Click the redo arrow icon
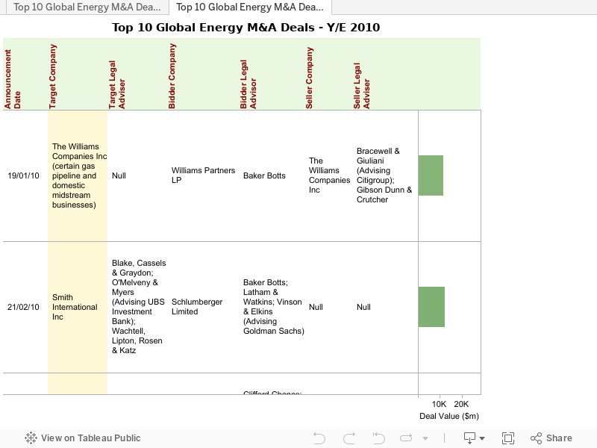Viewport: 597px width, 448px height. point(349,438)
